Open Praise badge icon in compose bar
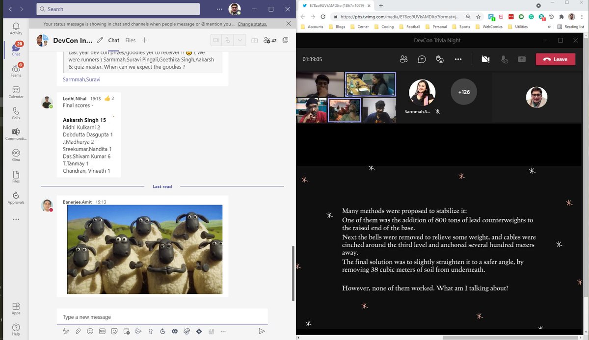This screenshot has width=589, height=340. 150,331
